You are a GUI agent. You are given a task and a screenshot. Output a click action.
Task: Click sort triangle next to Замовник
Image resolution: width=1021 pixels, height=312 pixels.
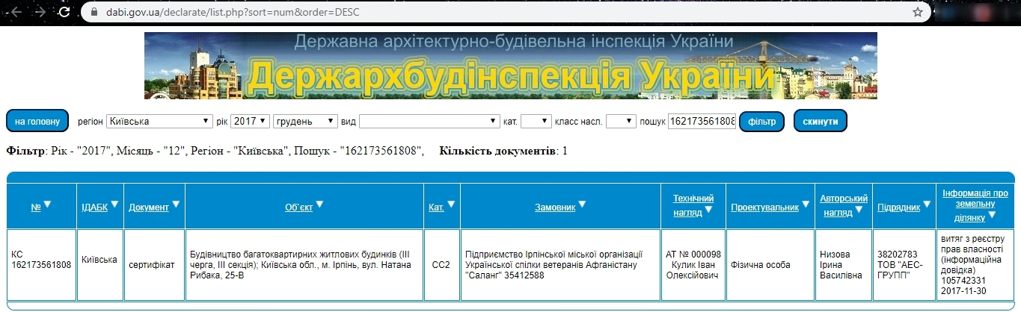[x=582, y=205]
